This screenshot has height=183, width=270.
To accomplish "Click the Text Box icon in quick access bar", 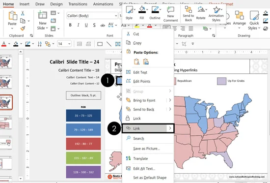I will point(118,44).
